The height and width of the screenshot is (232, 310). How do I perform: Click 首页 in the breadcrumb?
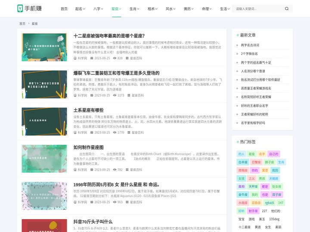(22, 24)
